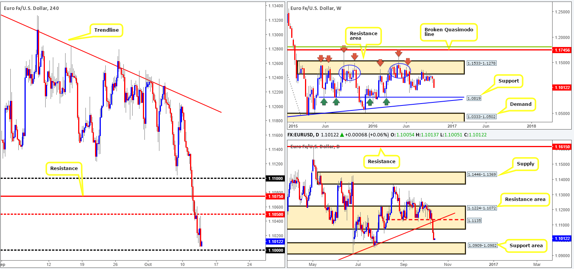Click the FX:EURUSD, D ticker text

(x=301, y=134)
